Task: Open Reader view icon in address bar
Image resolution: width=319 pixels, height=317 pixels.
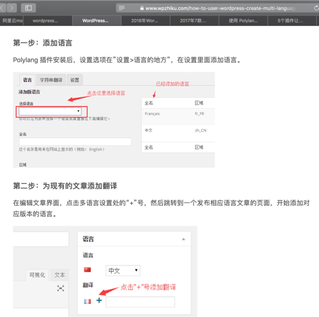Action: pyautogui.click(x=122, y=8)
